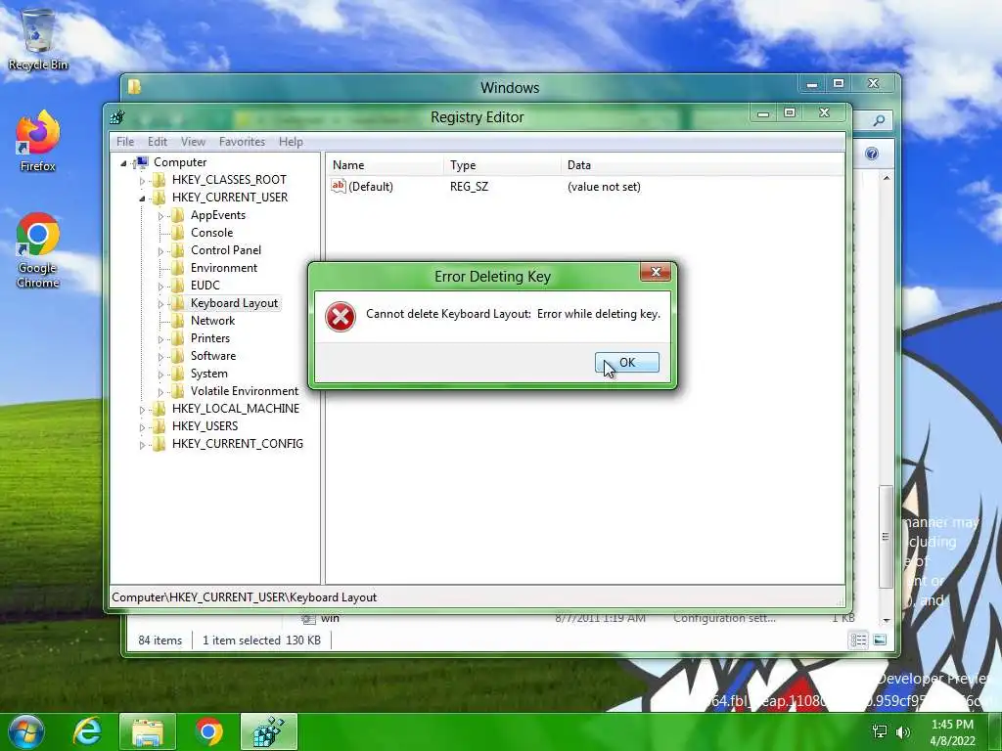Open help button in Windows Explorer window
1002x751 pixels.
tap(872, 154)
